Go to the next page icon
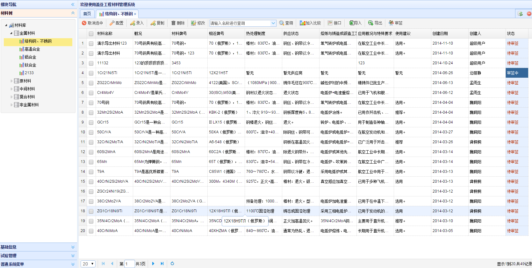Viewport: 532px width, 268px height. (153, 264)
